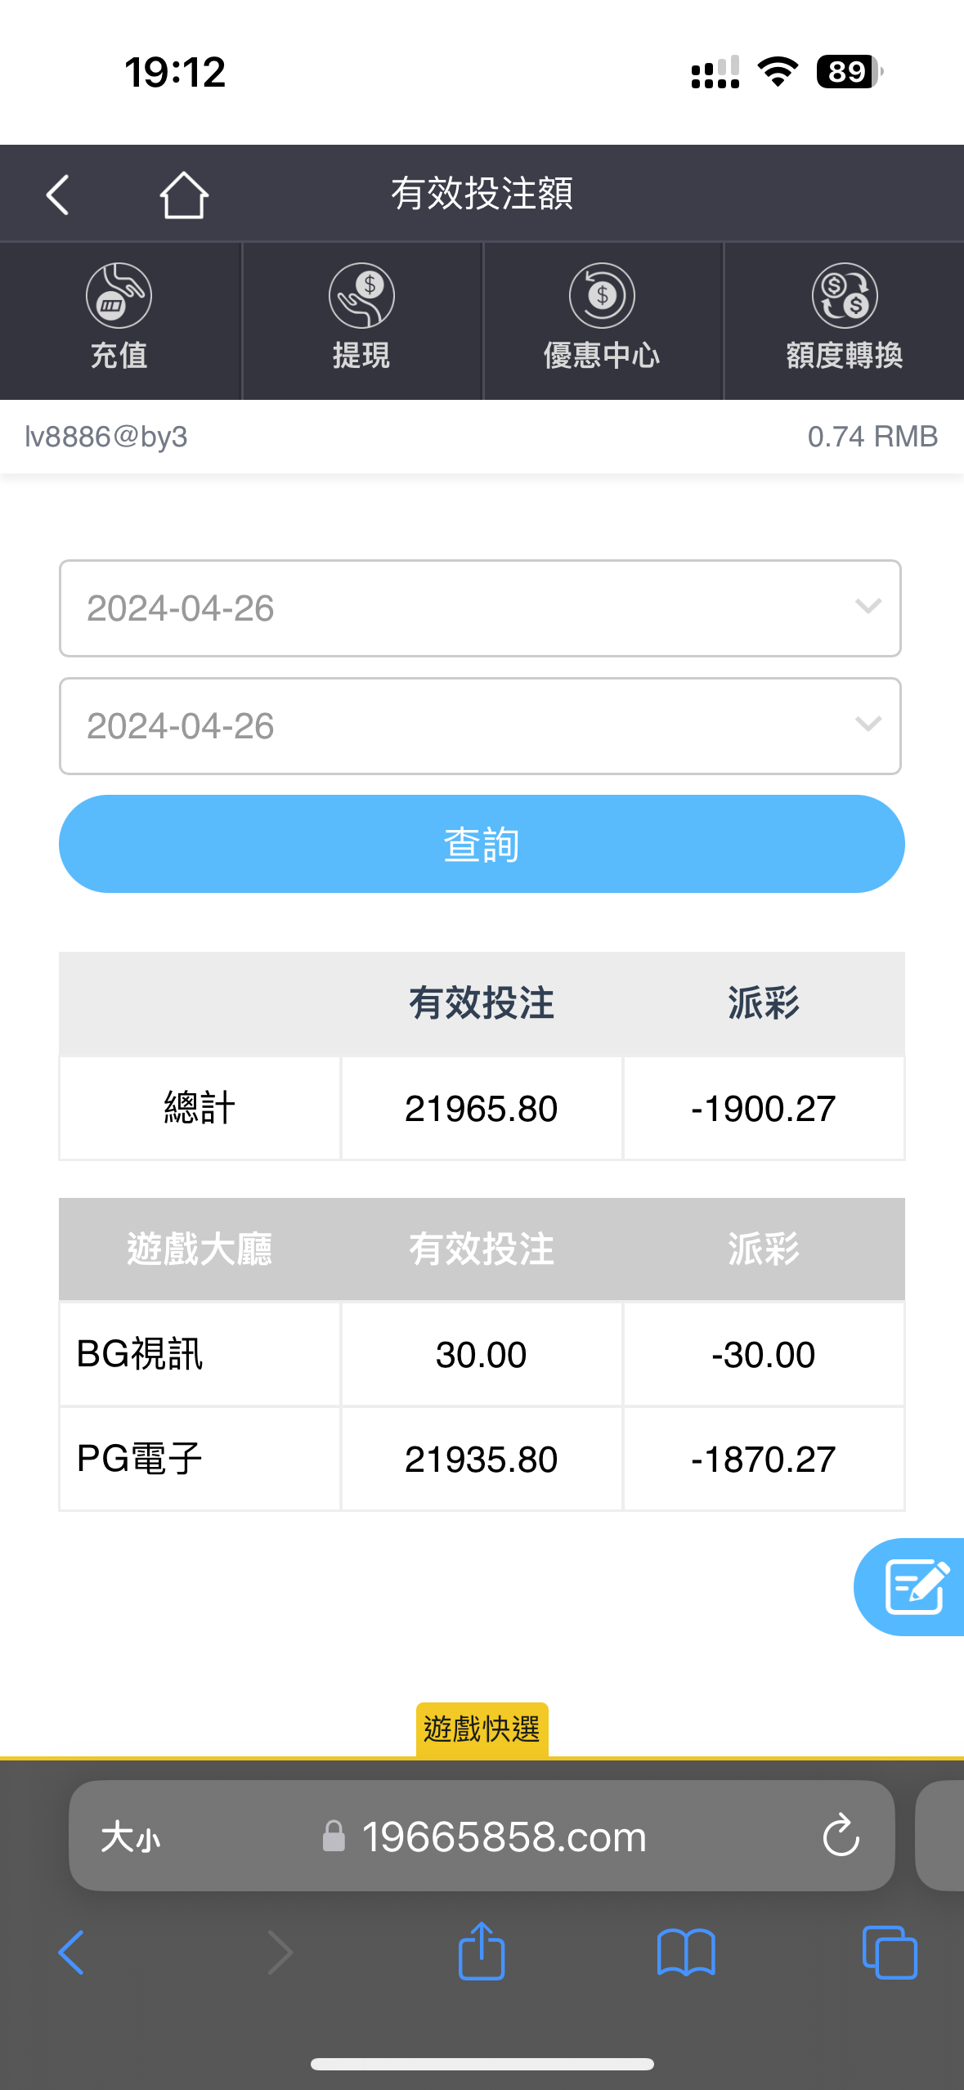Tap the back arrow in the header
The height and width of the screenshot is (2090, 964).
(57, 195)
